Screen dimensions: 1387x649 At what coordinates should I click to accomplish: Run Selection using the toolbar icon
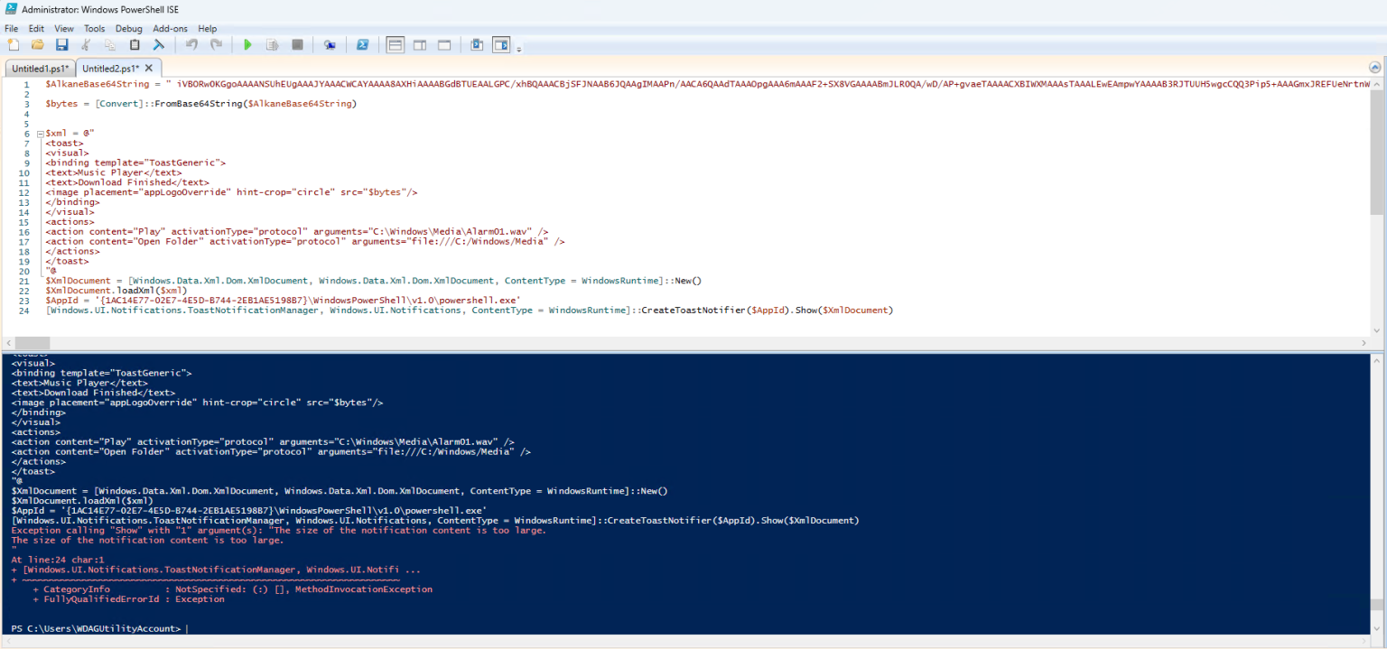pos(272,44)
